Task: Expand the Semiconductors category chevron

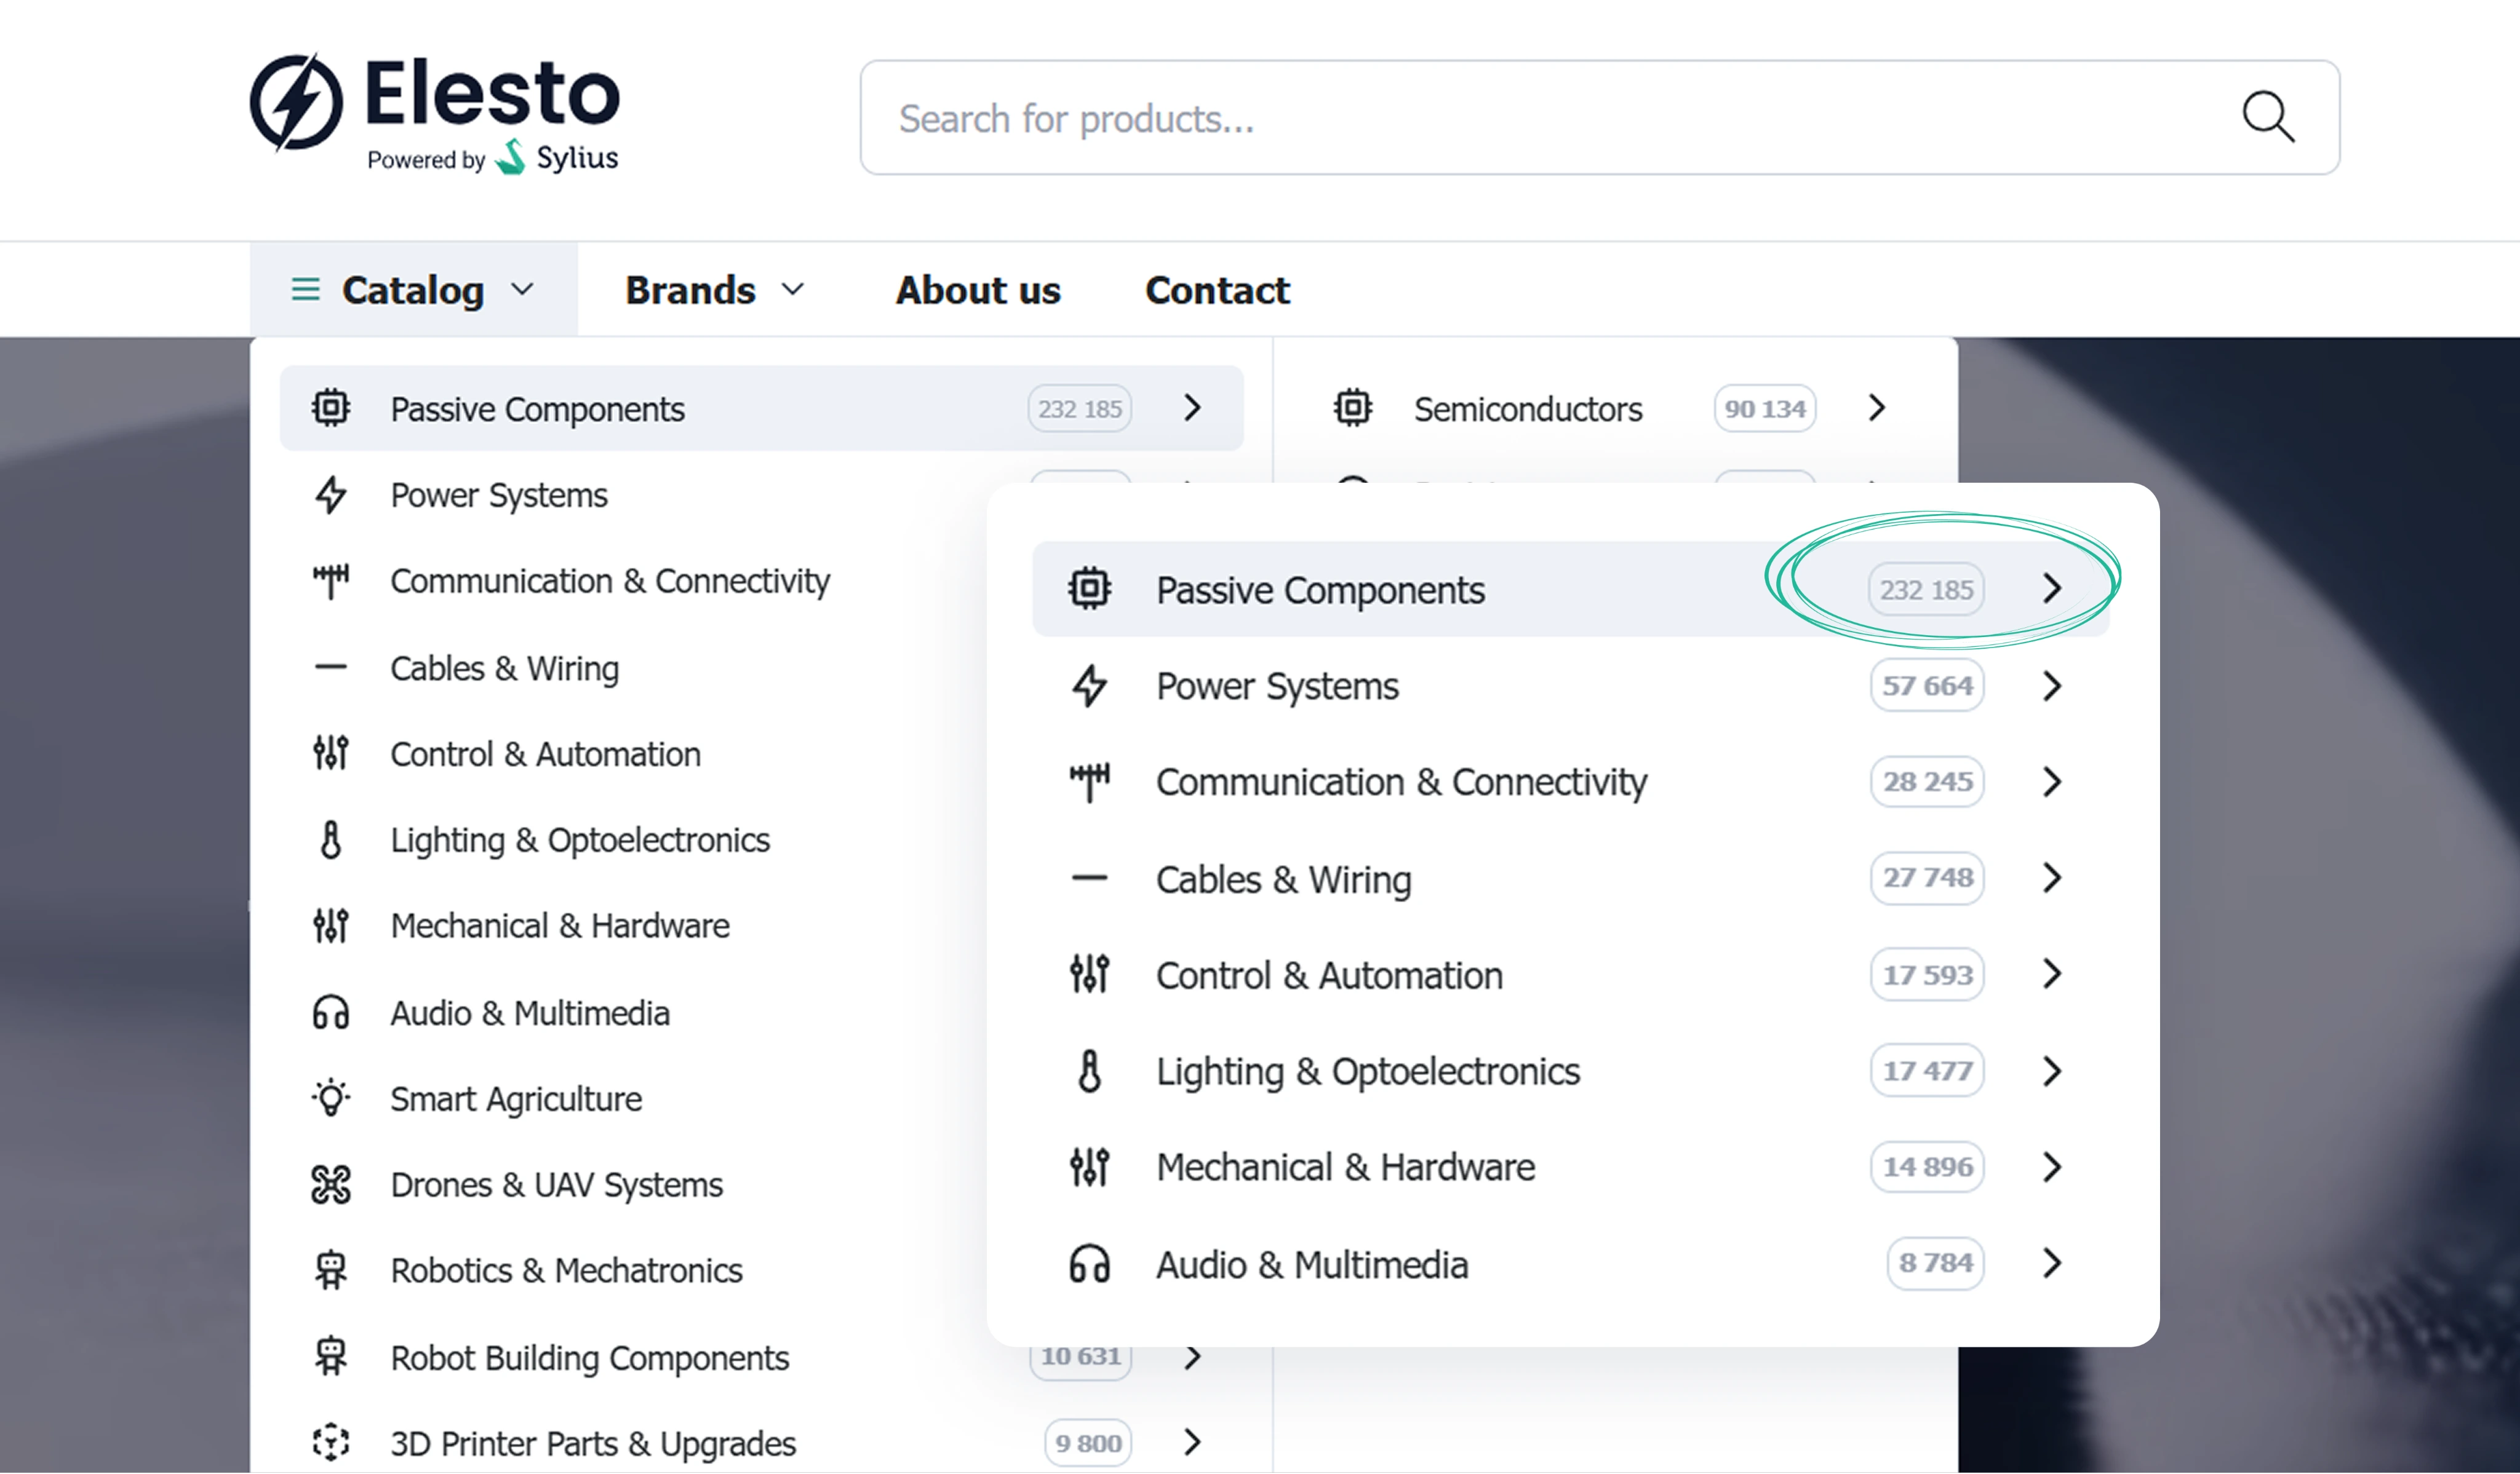Action: pyautogui.click(x=1876, y=408)
